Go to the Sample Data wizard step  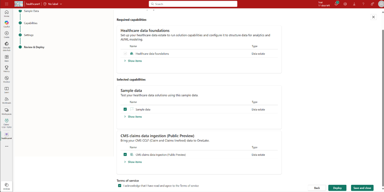pos(32,11)
